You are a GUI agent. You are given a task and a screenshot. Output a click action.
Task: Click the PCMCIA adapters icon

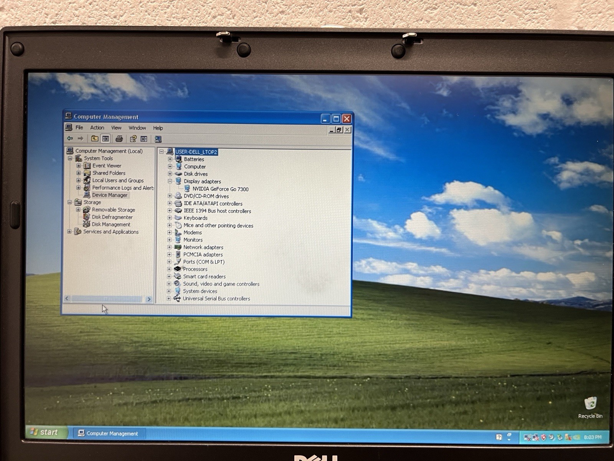[178, 254]
